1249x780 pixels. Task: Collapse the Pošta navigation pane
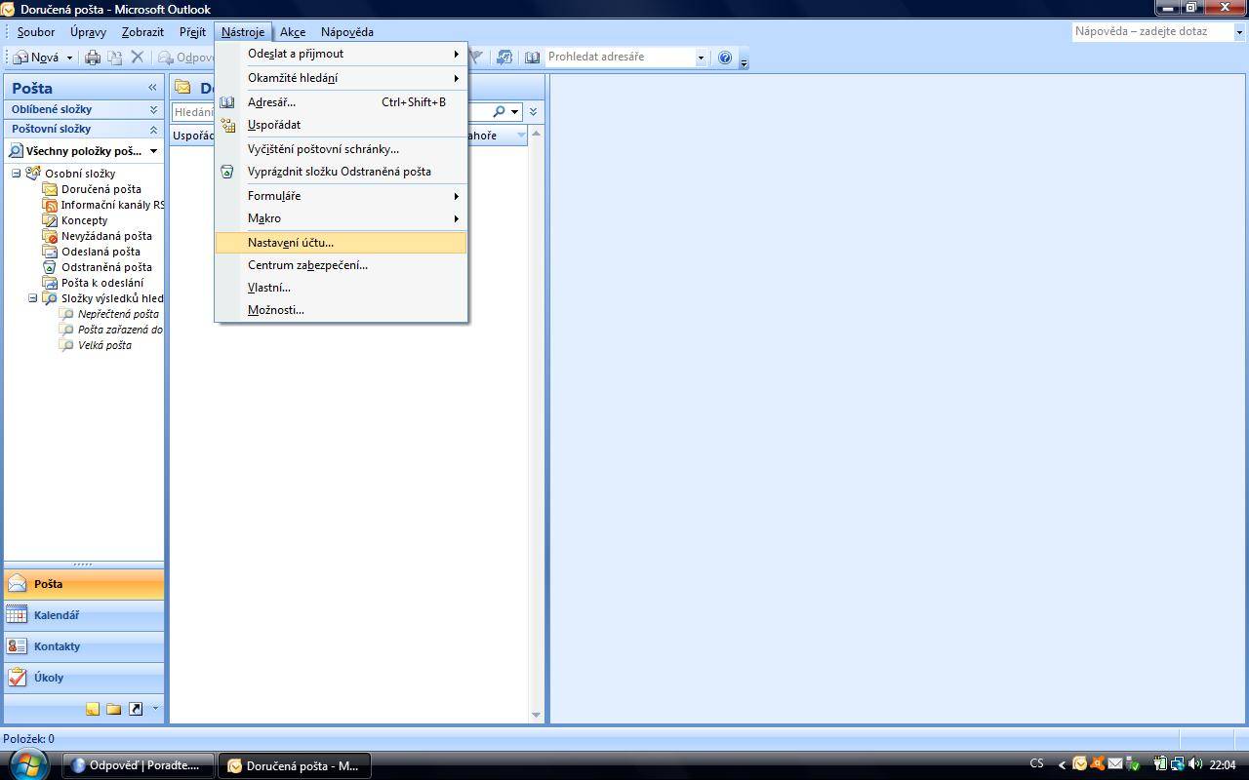tap(152, 88)
